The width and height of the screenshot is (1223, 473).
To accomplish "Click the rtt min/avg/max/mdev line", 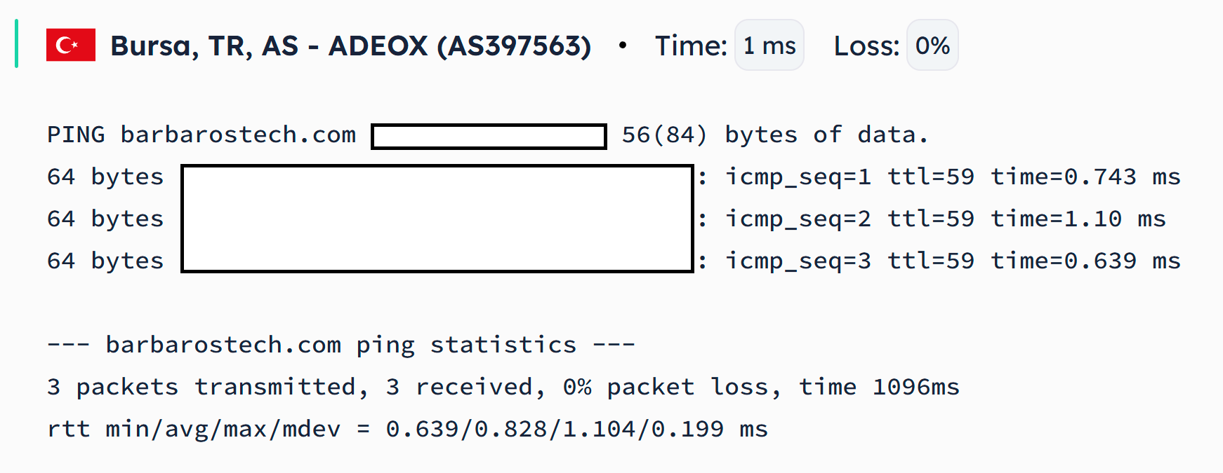I will [408, 429].
